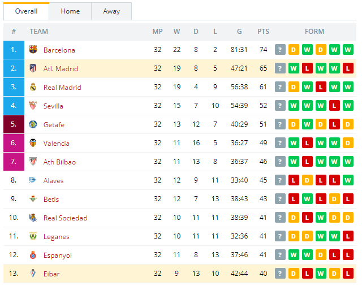Click the Real Madrid club crest icon
This screenshot has height=286, width=362.
coord(33,87)
